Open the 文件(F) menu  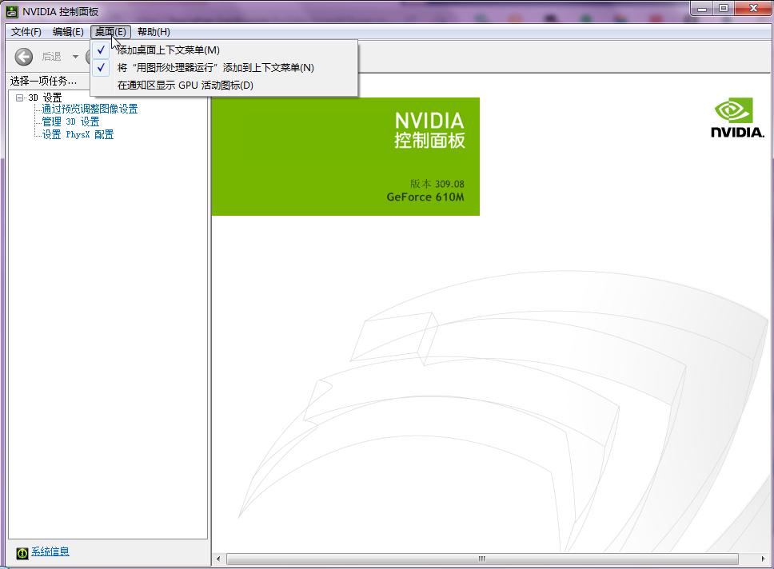coord(26,32)
